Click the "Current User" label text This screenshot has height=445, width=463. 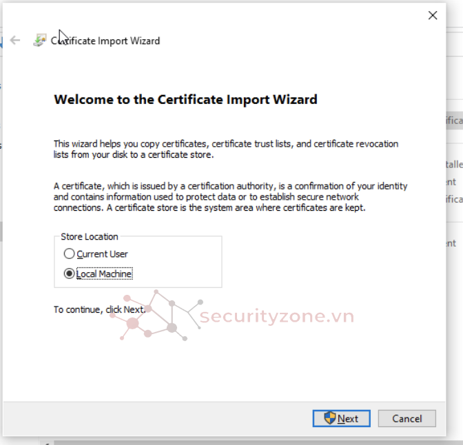102,254
